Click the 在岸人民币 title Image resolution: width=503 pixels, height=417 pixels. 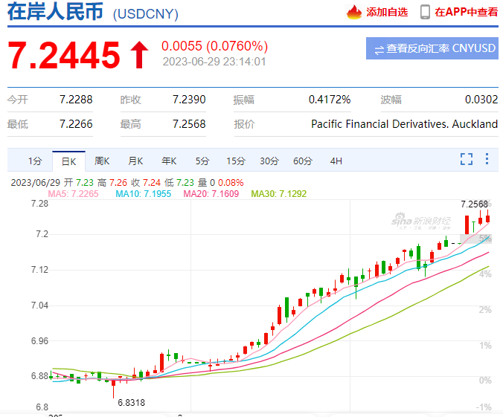point(55,12)
